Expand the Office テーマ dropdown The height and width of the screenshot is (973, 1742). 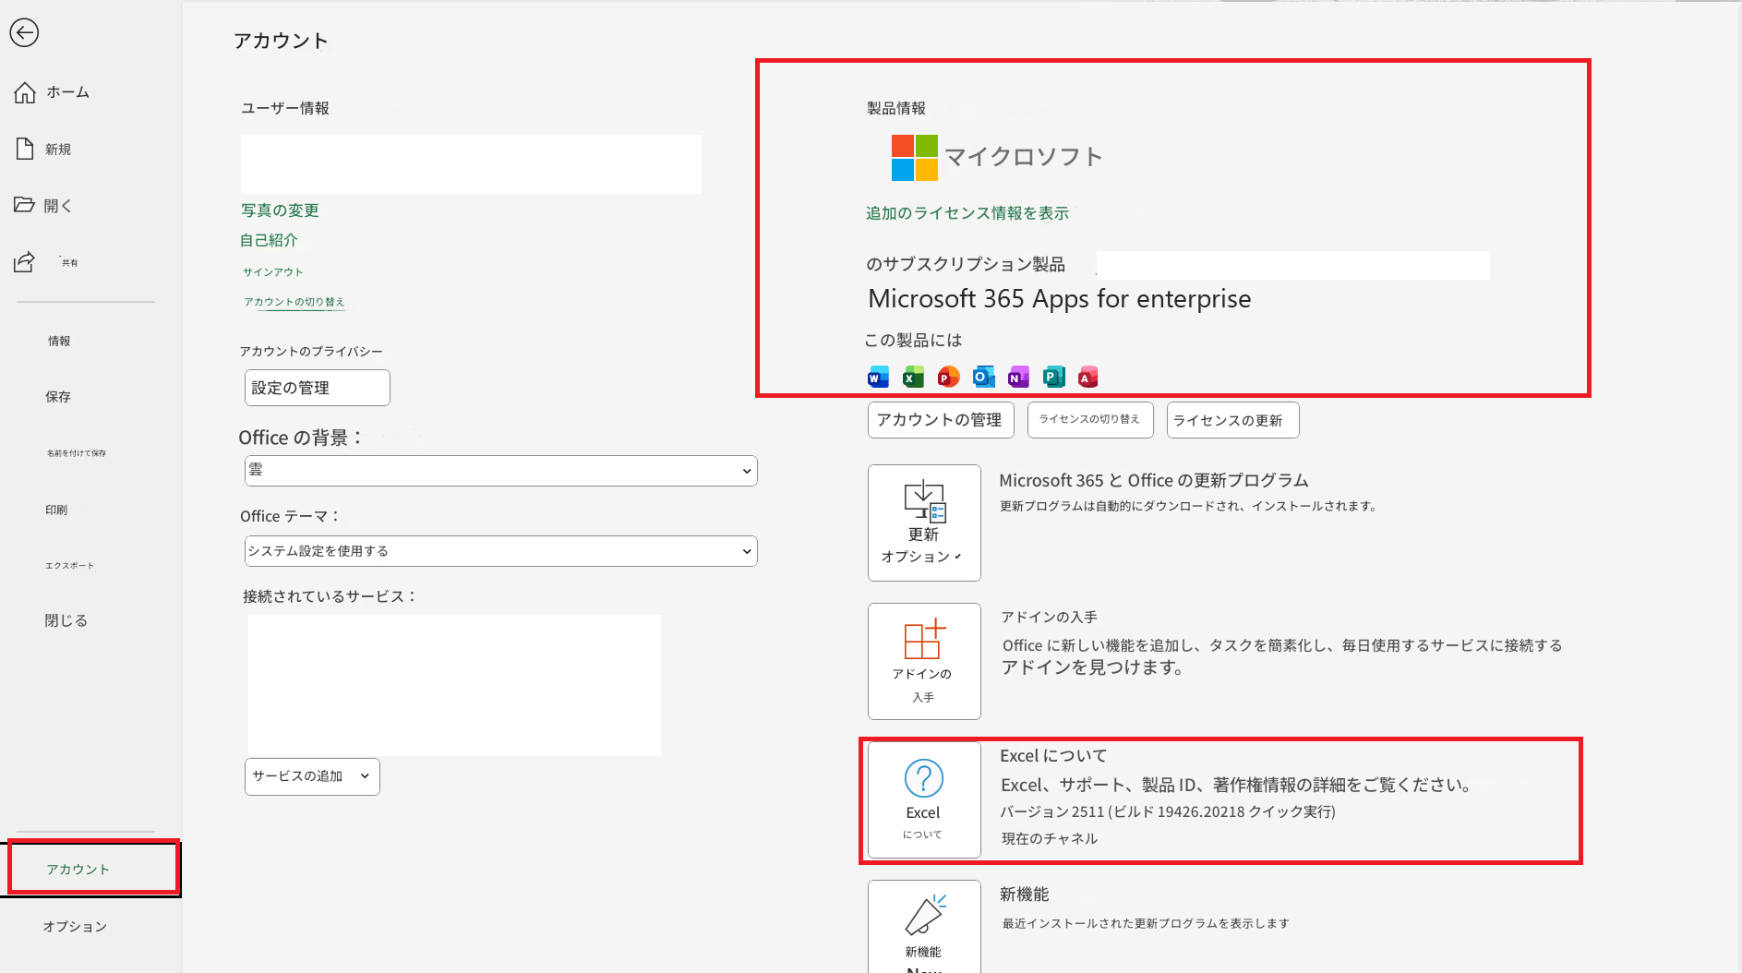coord(500,551)
